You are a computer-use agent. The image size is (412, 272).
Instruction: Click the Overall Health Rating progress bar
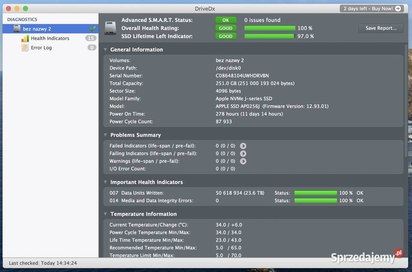[270, 28]
